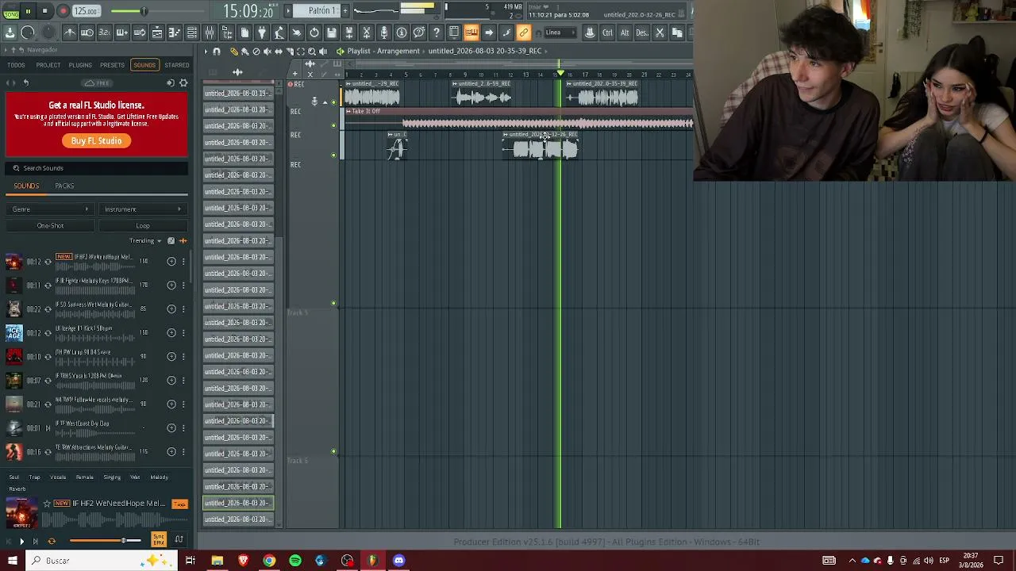Select the Melody tag filter
1016x571 pixels.
pyautogui.click(x=159, y=477)
